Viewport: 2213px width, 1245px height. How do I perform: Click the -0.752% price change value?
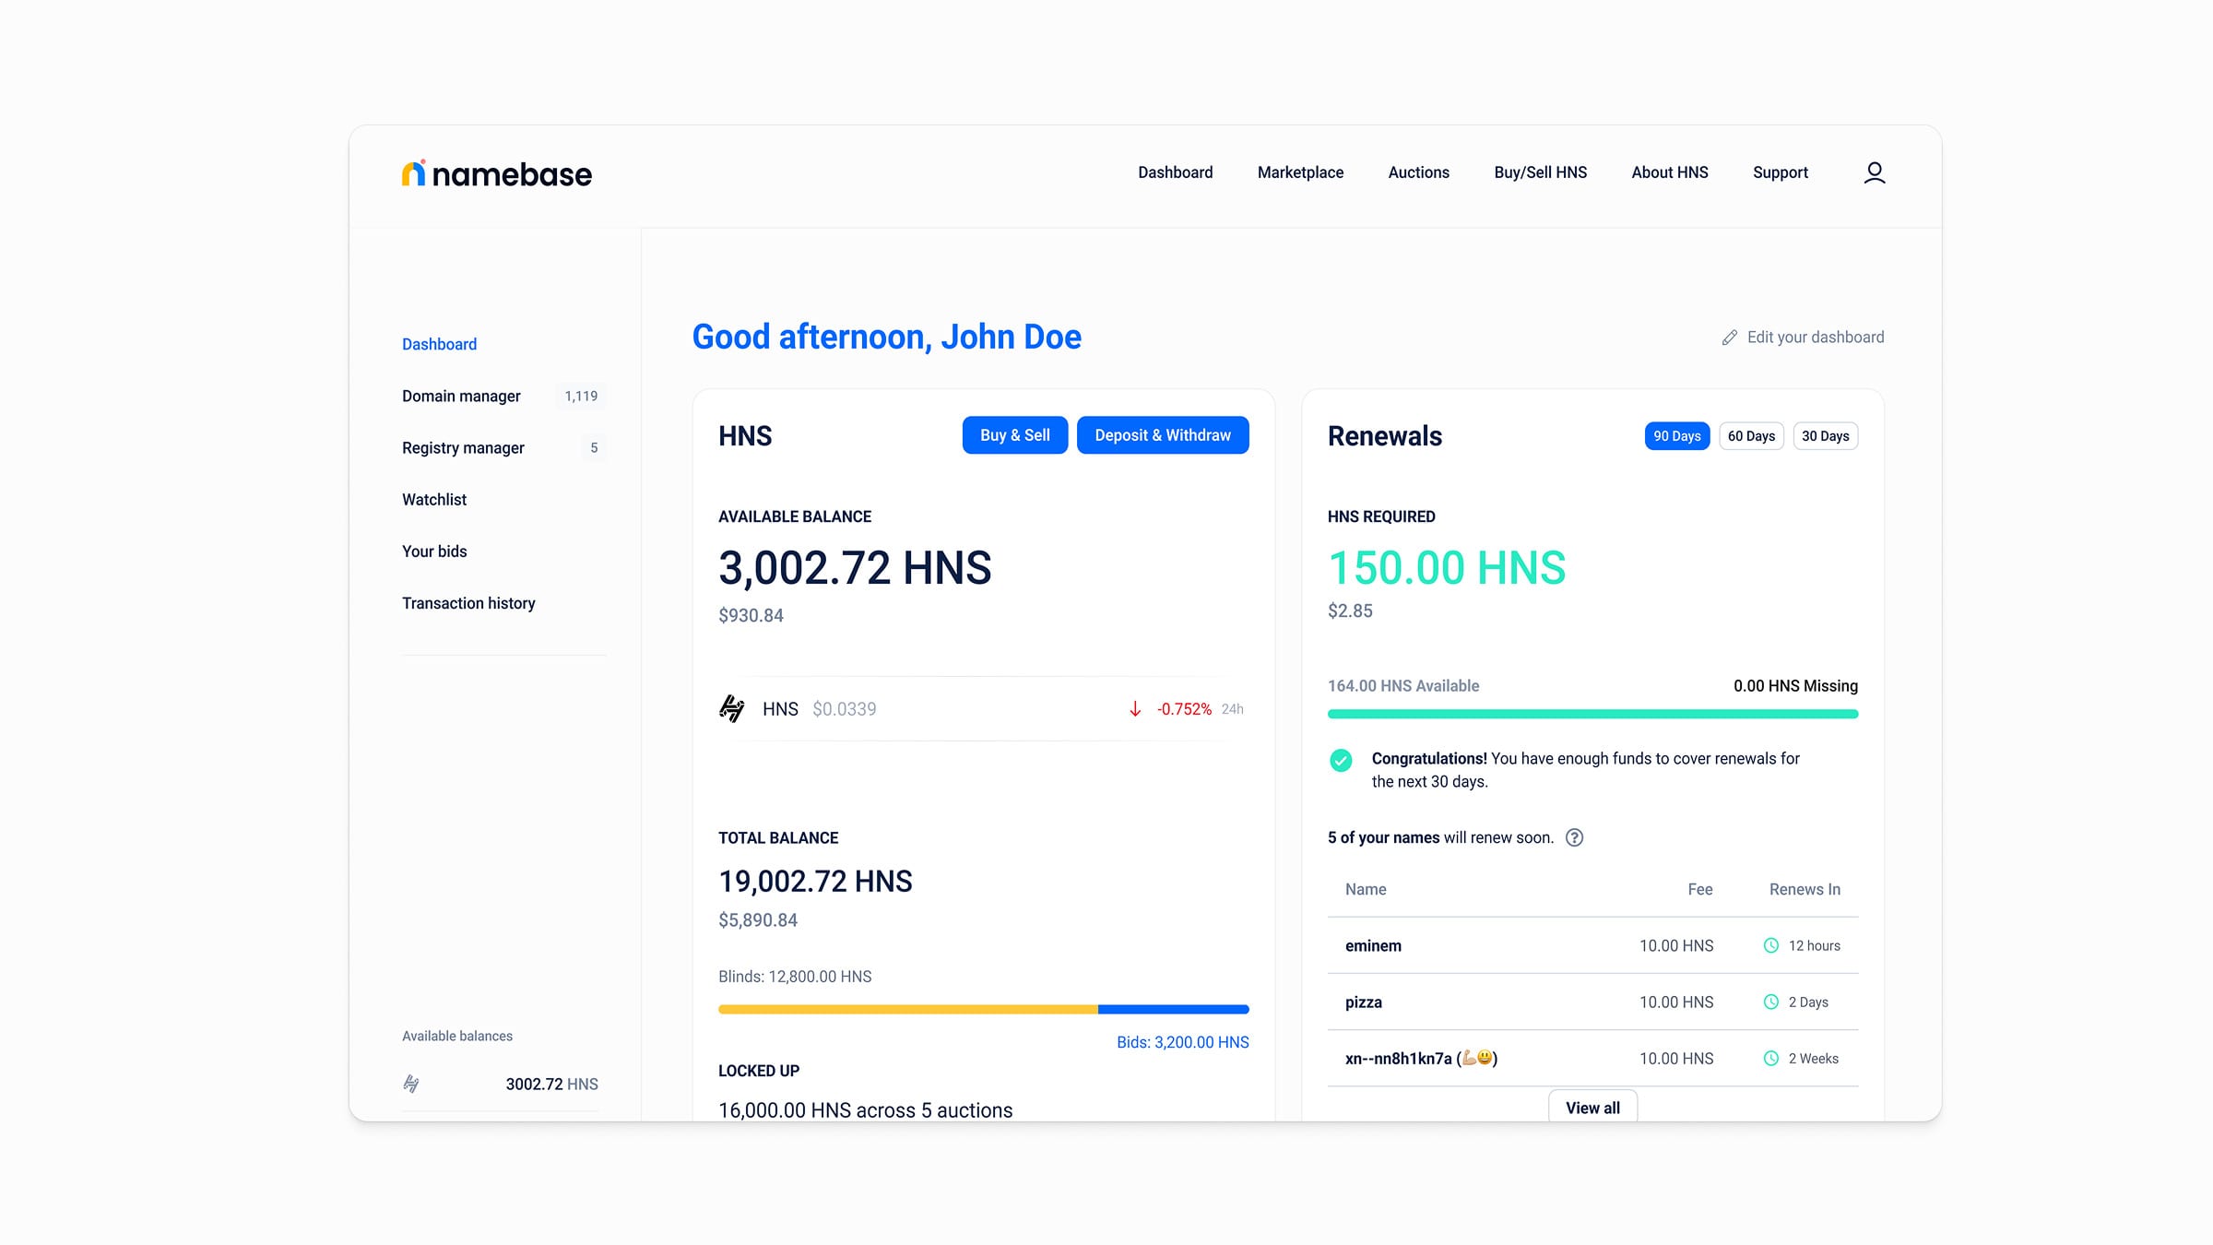coord(1184,709)
